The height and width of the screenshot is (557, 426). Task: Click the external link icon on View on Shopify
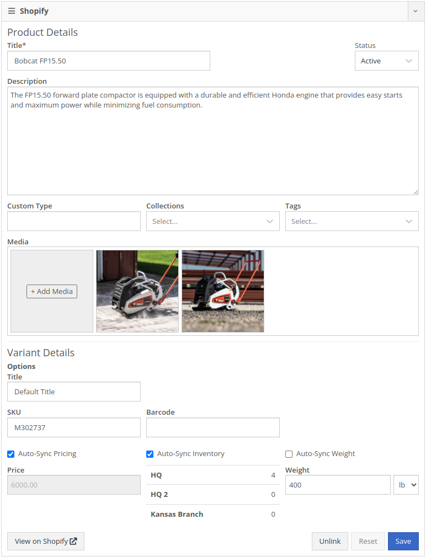point(73,541)
